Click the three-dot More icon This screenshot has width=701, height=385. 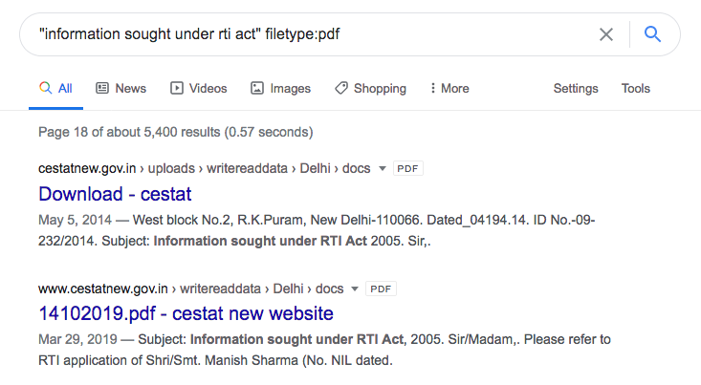[x=432, y=88]
